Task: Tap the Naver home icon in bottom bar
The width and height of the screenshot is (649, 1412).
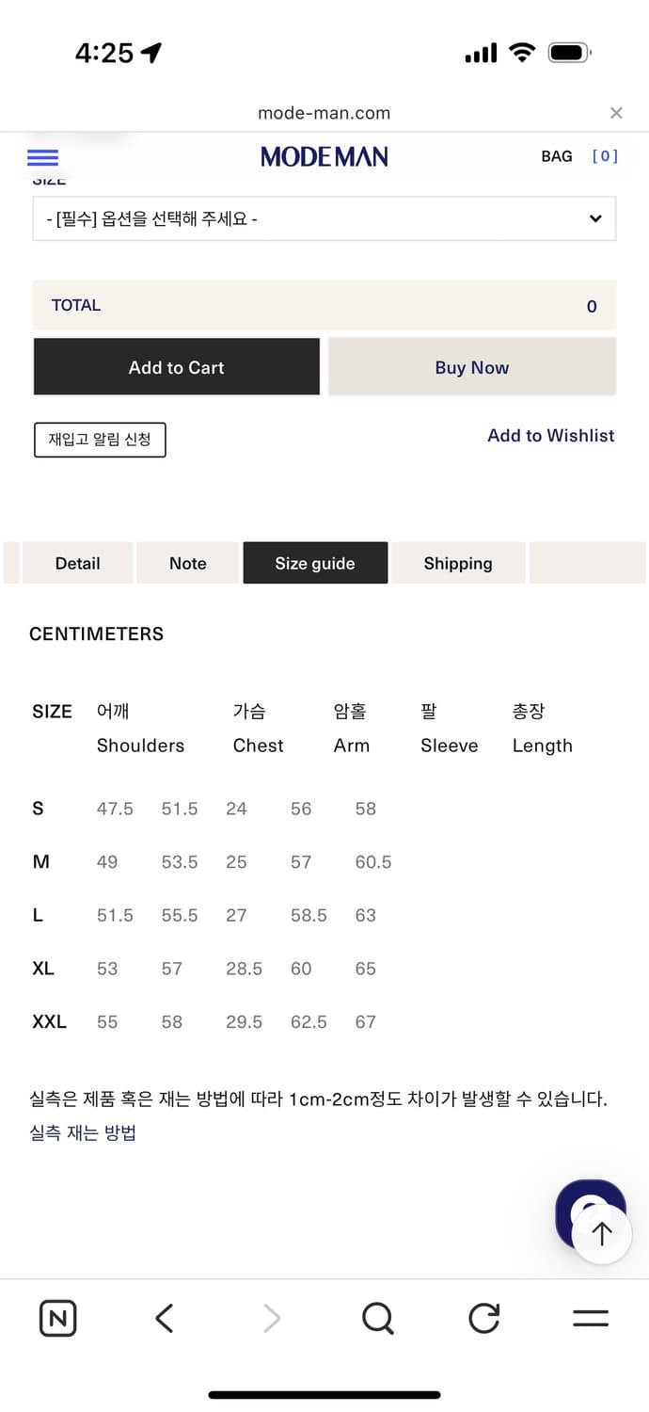Action: [57, 1318]
